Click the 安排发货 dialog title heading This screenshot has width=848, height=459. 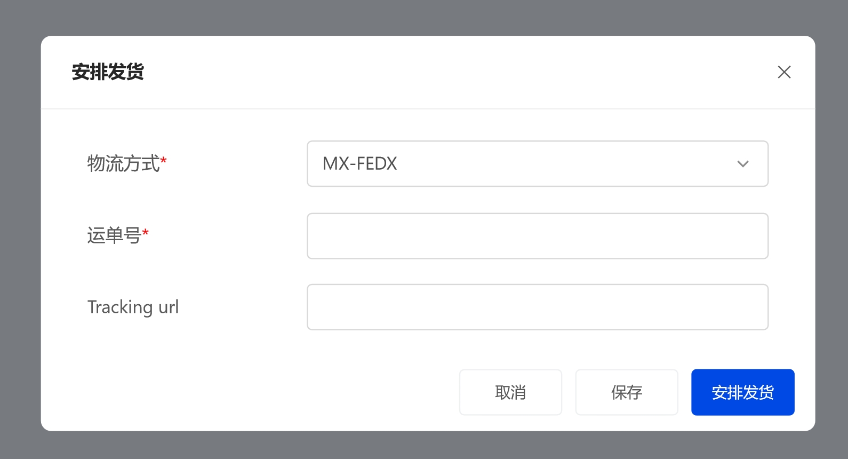[108, 72]
